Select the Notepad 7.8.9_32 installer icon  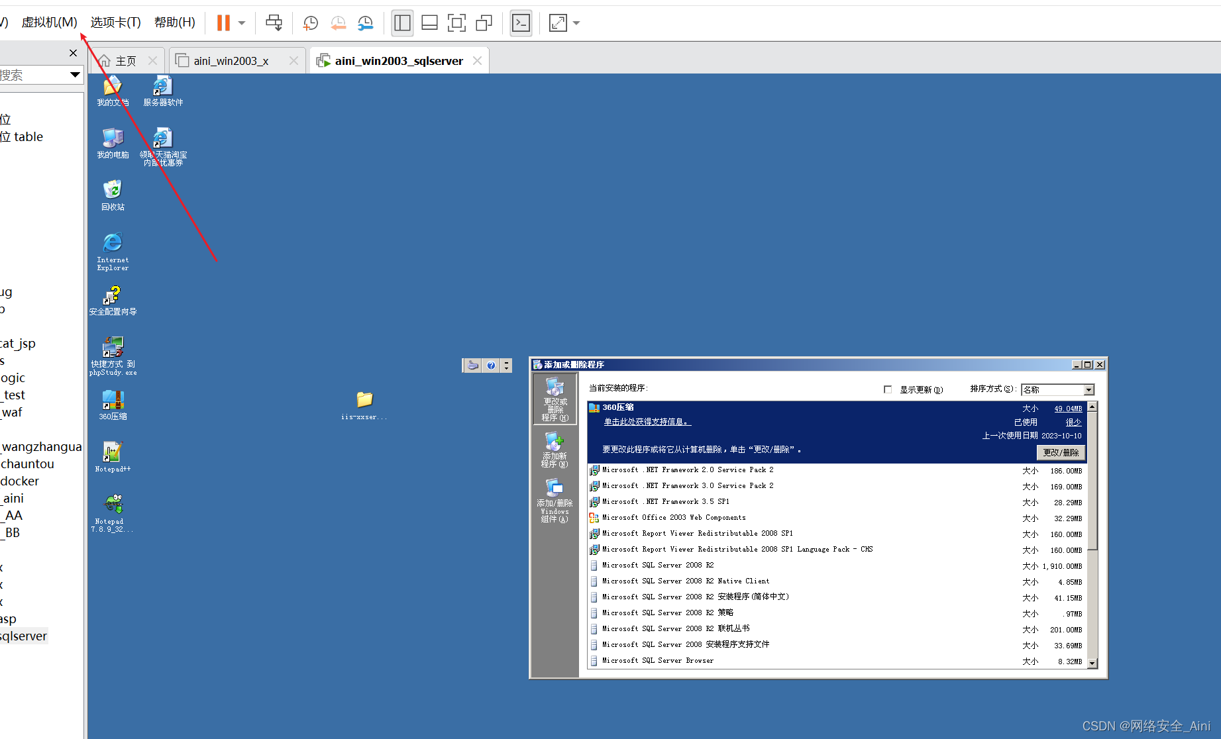(113, 513)
